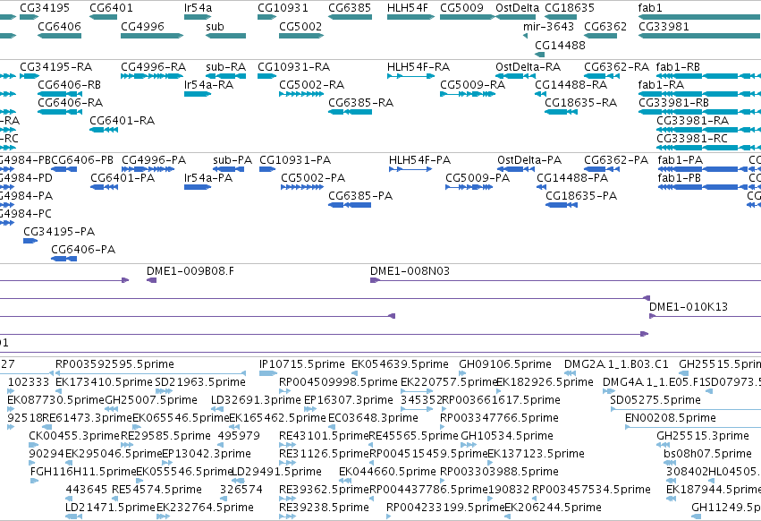Open the mir-3643 gene label
The height and width of the screenshot is (521, 761).
[x=548, y=26]
